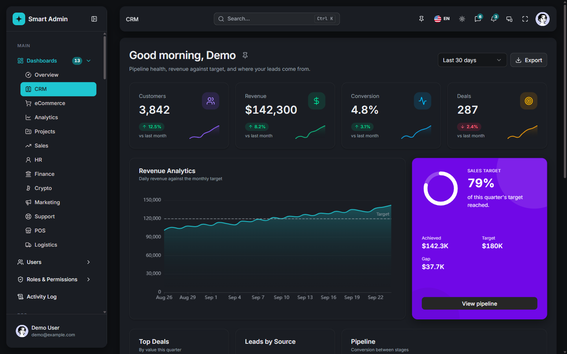The image size is (567, 354).
Task: Collapse the sidebar with the panel icon
Action: pyautogui.click(x=94, y=19)
